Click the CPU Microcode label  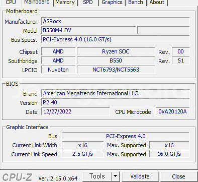(133, 112)
